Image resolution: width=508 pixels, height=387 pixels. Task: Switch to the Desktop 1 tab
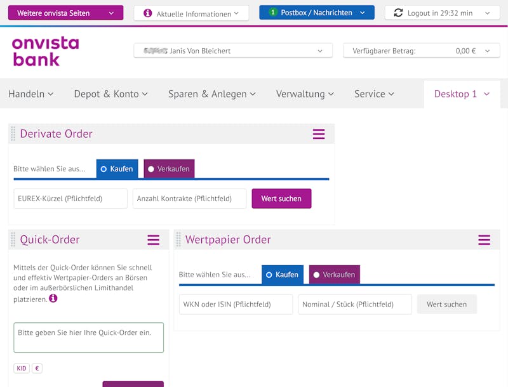[x=462, y=94]
